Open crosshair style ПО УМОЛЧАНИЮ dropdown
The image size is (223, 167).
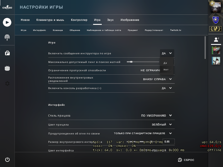(156, 116)
